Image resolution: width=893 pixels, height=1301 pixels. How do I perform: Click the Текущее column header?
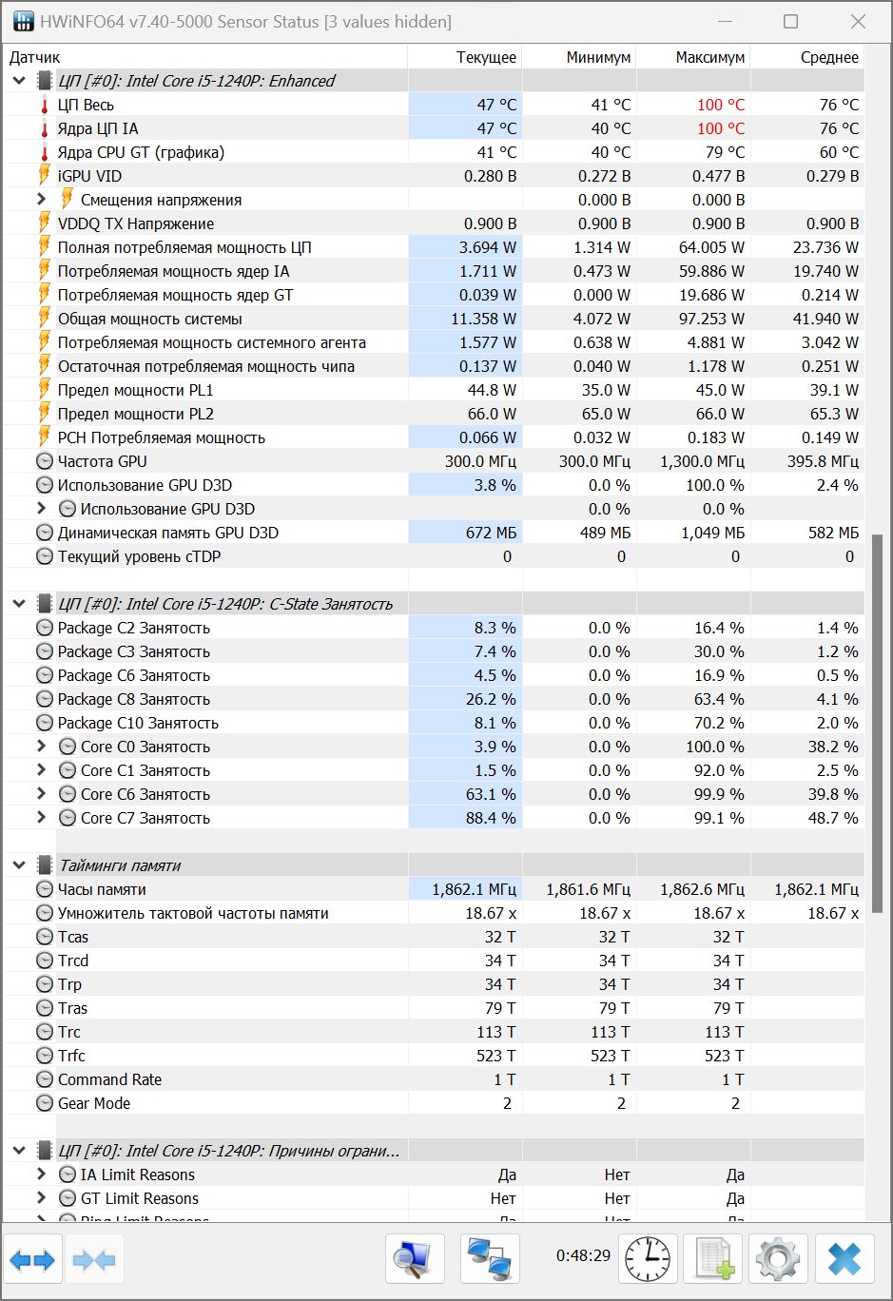[x=465, y=57]
